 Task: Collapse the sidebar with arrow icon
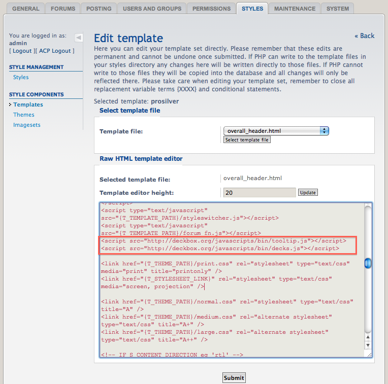pos(79,38)
